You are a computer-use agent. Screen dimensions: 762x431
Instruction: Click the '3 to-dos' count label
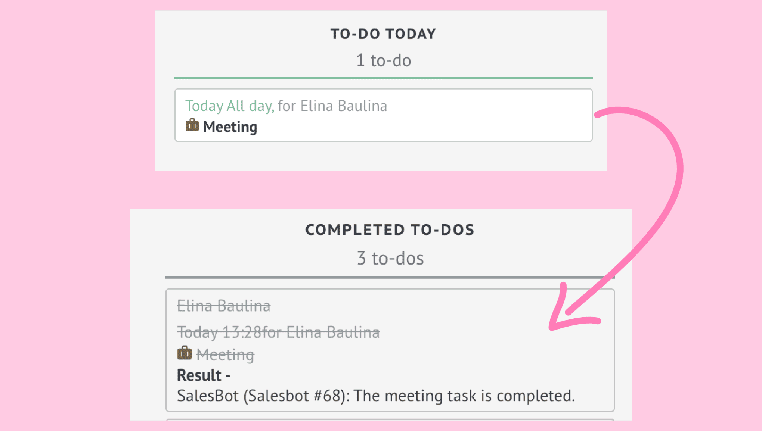[390, 258]
